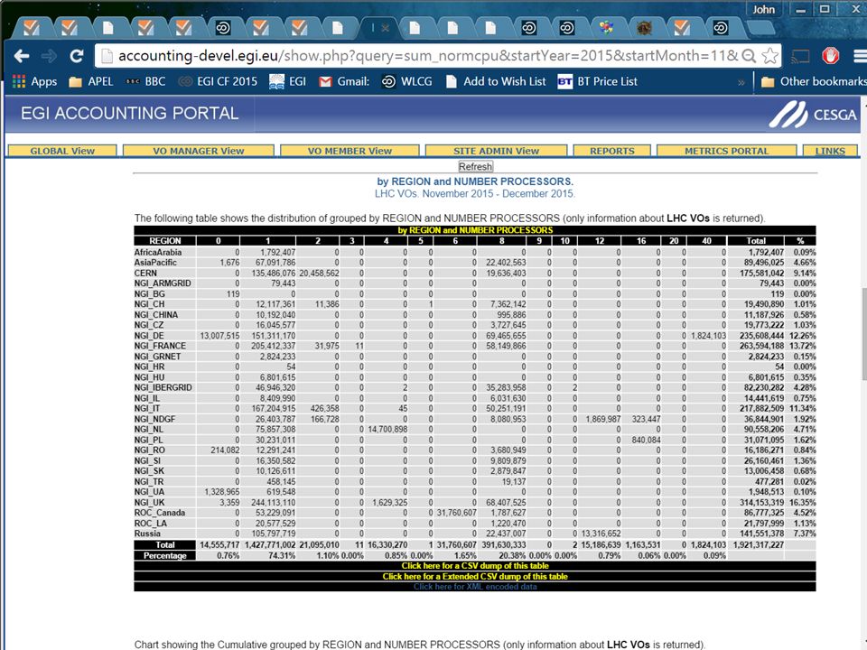Select the NGI_FRANCE row label

pos(161,346)
